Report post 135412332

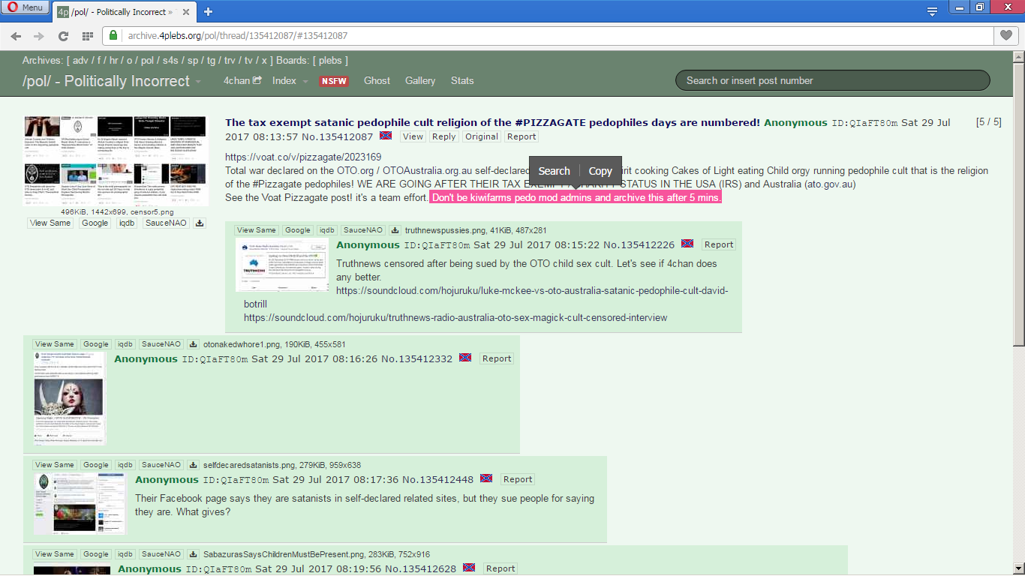coord(497,358)
